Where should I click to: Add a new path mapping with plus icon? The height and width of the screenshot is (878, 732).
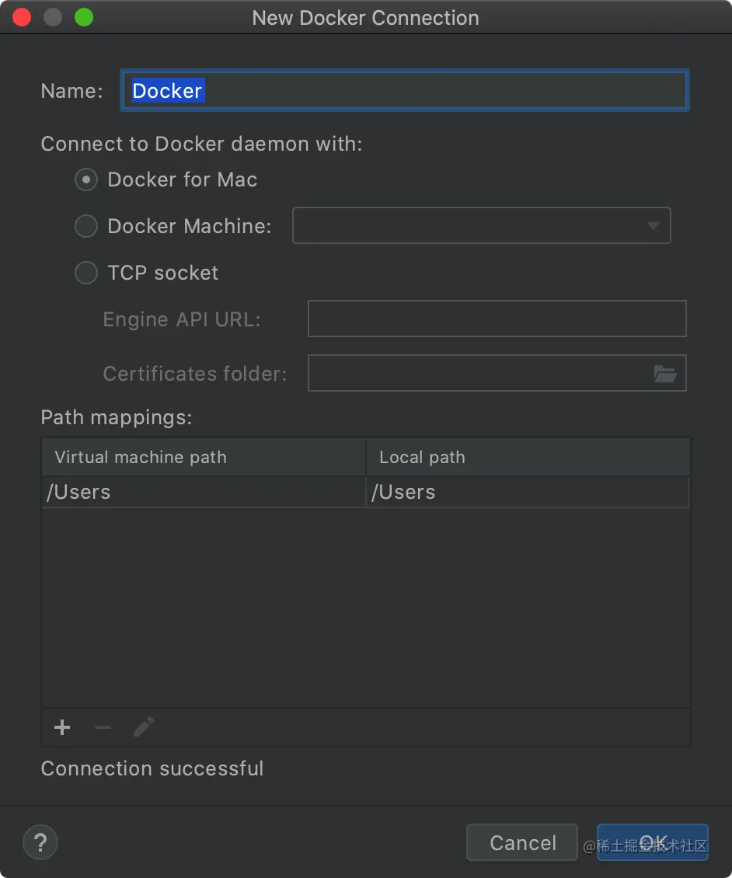(x=62, y=727)
